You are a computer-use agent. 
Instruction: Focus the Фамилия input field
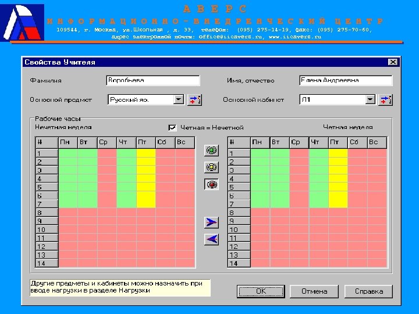(x=153, y=80)
